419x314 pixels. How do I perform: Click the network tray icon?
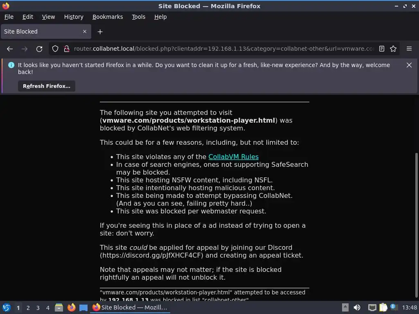(372, 307)
